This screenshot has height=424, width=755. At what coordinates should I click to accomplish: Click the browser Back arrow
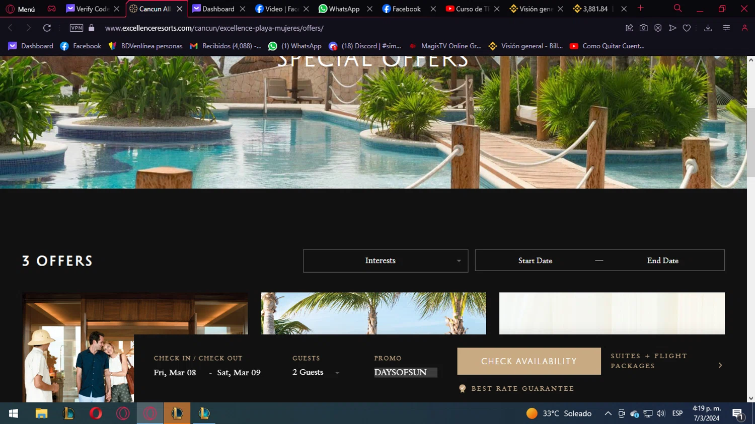click(x=11, y=28)
